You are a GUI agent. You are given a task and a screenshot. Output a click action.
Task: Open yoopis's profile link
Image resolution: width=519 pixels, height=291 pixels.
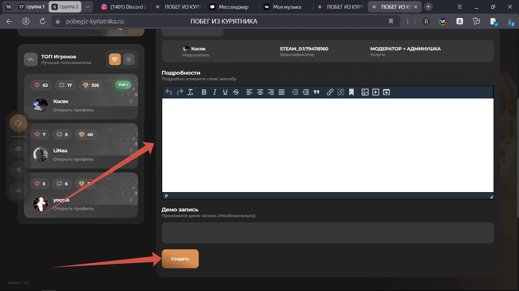73,208
